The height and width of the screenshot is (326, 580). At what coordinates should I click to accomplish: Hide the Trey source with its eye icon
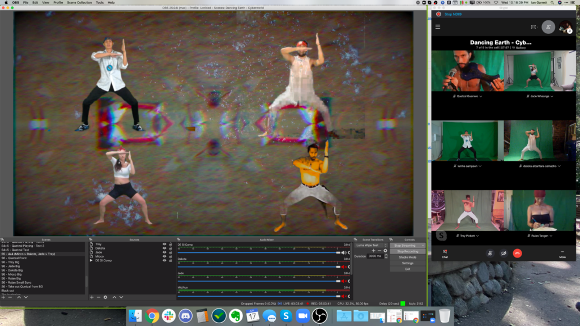coord(164,244)
